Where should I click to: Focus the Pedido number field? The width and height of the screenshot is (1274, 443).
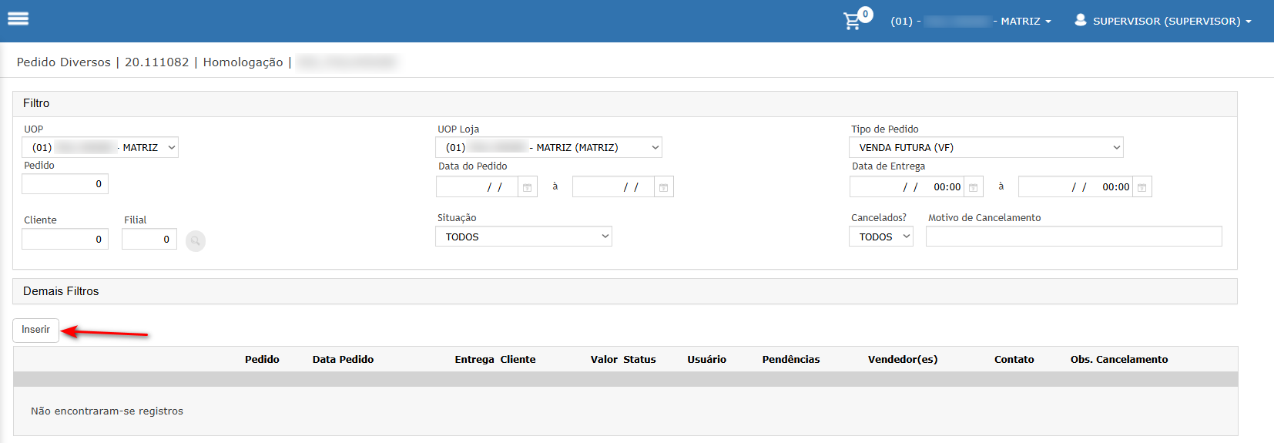(65, 184)
